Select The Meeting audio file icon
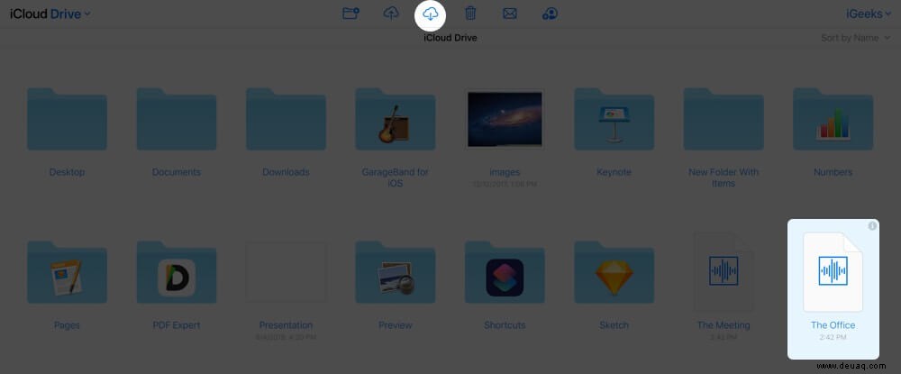The width and height of the screenshot is (901, 374). (724, 272)
